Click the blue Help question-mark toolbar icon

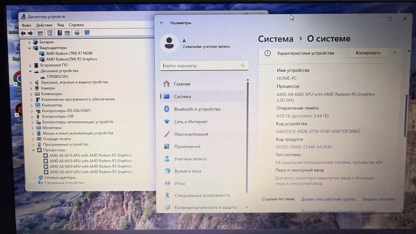click(x=59, y=33)
